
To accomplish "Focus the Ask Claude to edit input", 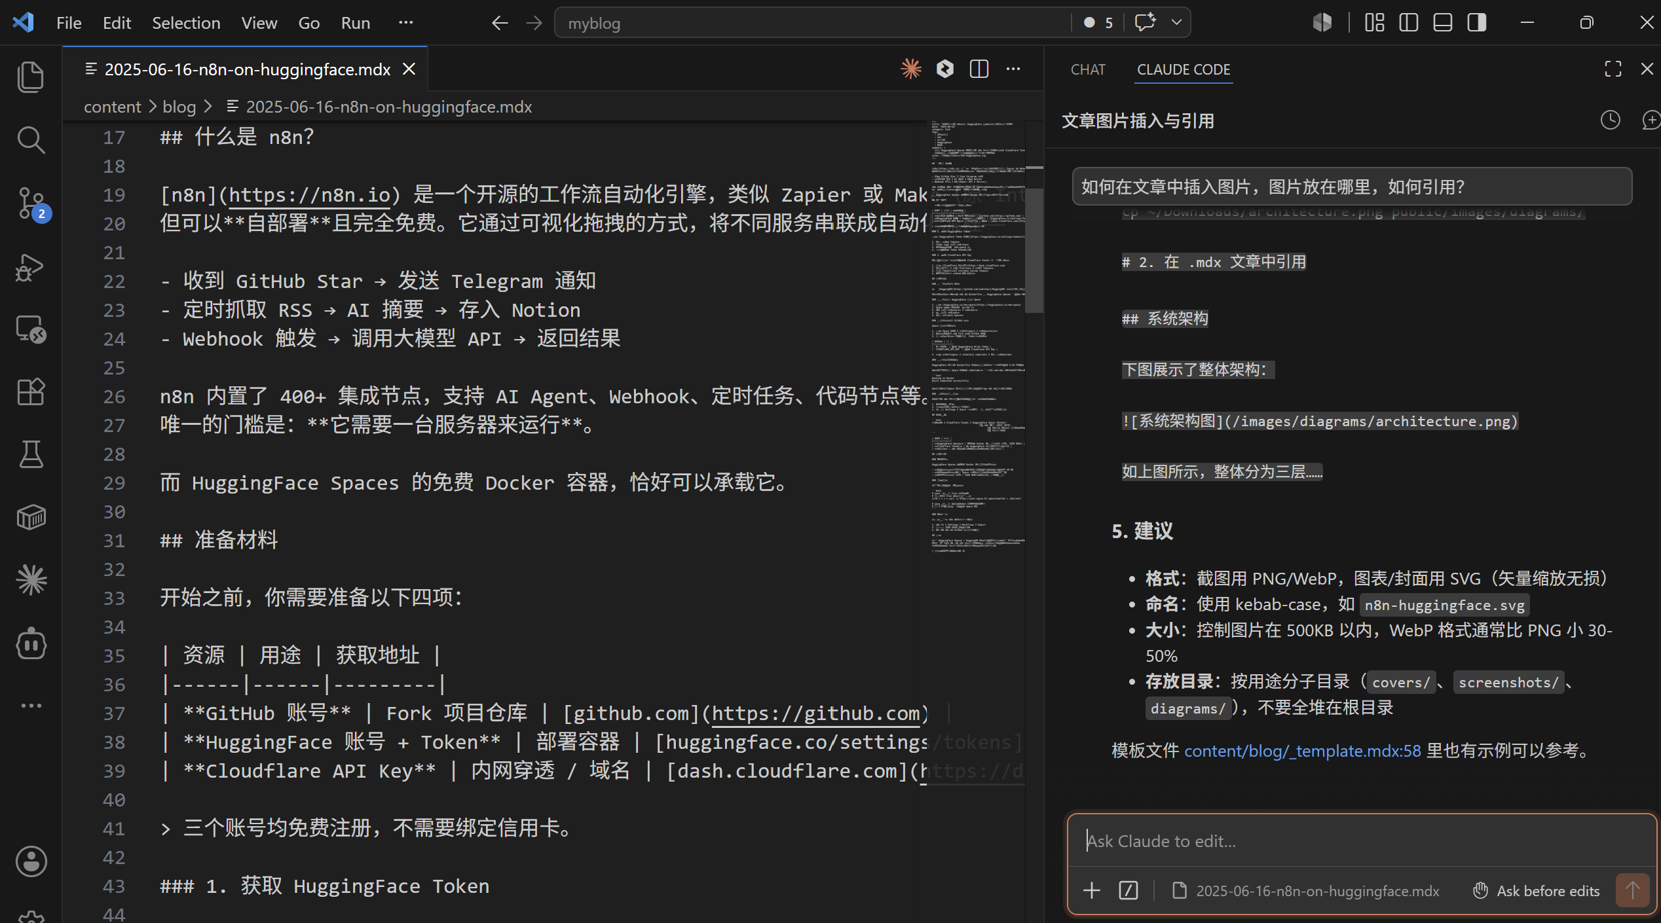I will (1361, 841).
